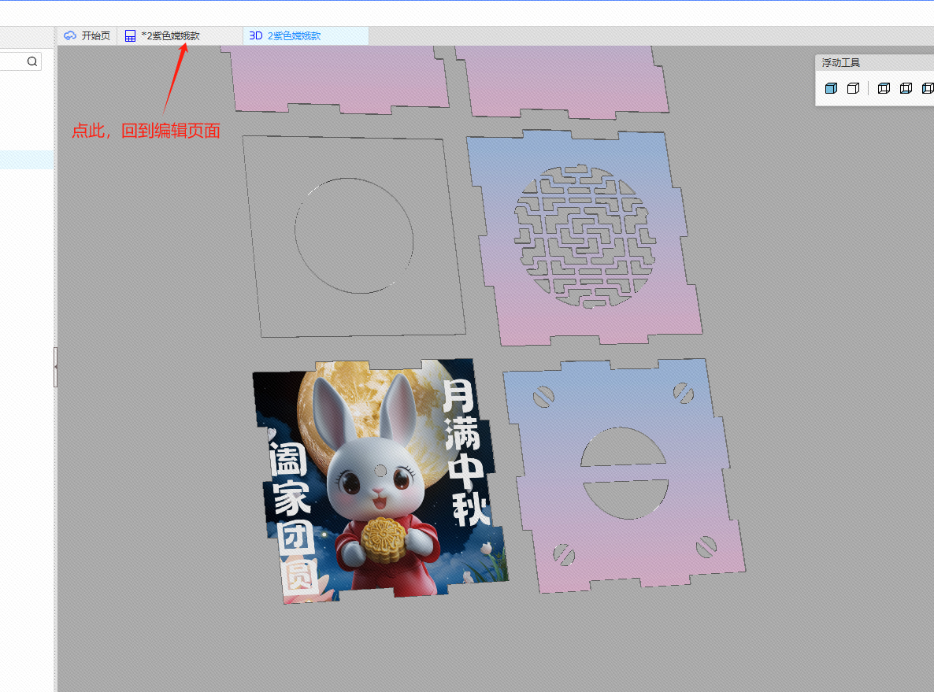Click the cloud icon on 开始页 tab
Viewport: 934px width, 692px height.
point(70,36)
